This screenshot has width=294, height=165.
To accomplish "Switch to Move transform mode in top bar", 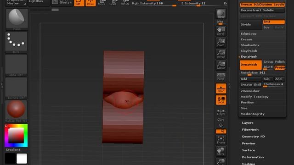I will 102,3.
